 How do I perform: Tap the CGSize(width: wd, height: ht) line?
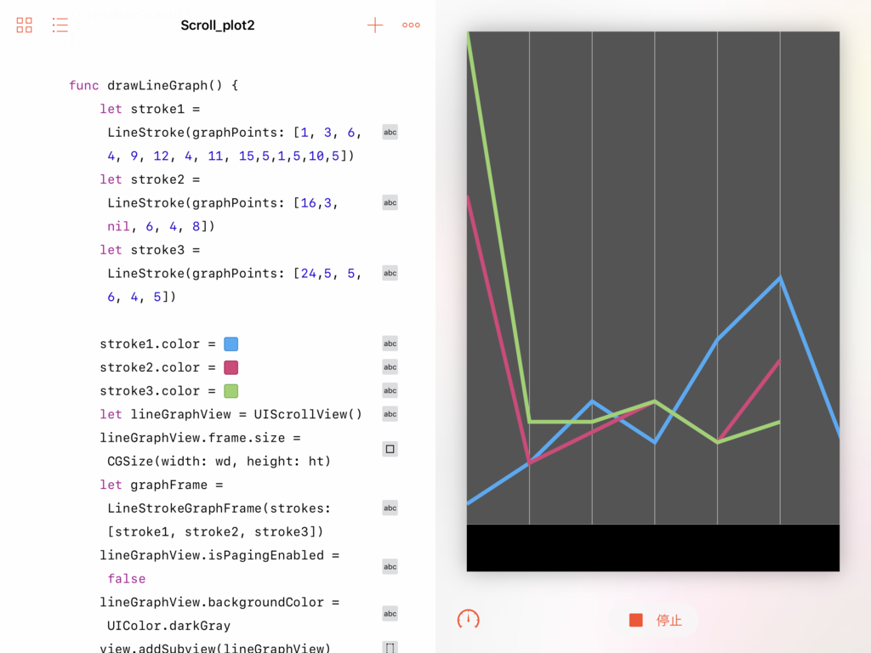click(x=219, y=462)
